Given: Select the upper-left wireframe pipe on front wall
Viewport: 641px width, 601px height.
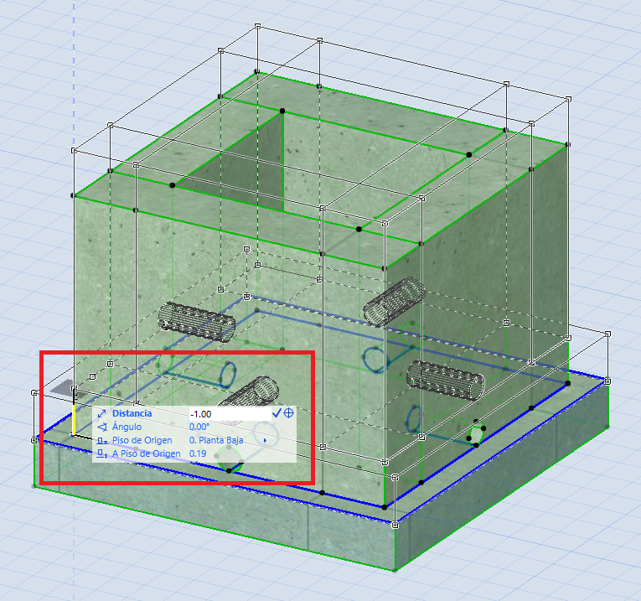Looking at the screenshot, I should (x=196, y=323).
